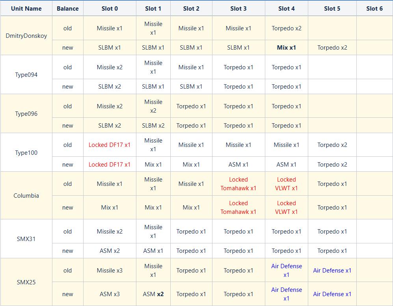Click Locked Tomahawk x1 in Columbia old row
Viewport: 393px width, 306px height.
[238, 184]
